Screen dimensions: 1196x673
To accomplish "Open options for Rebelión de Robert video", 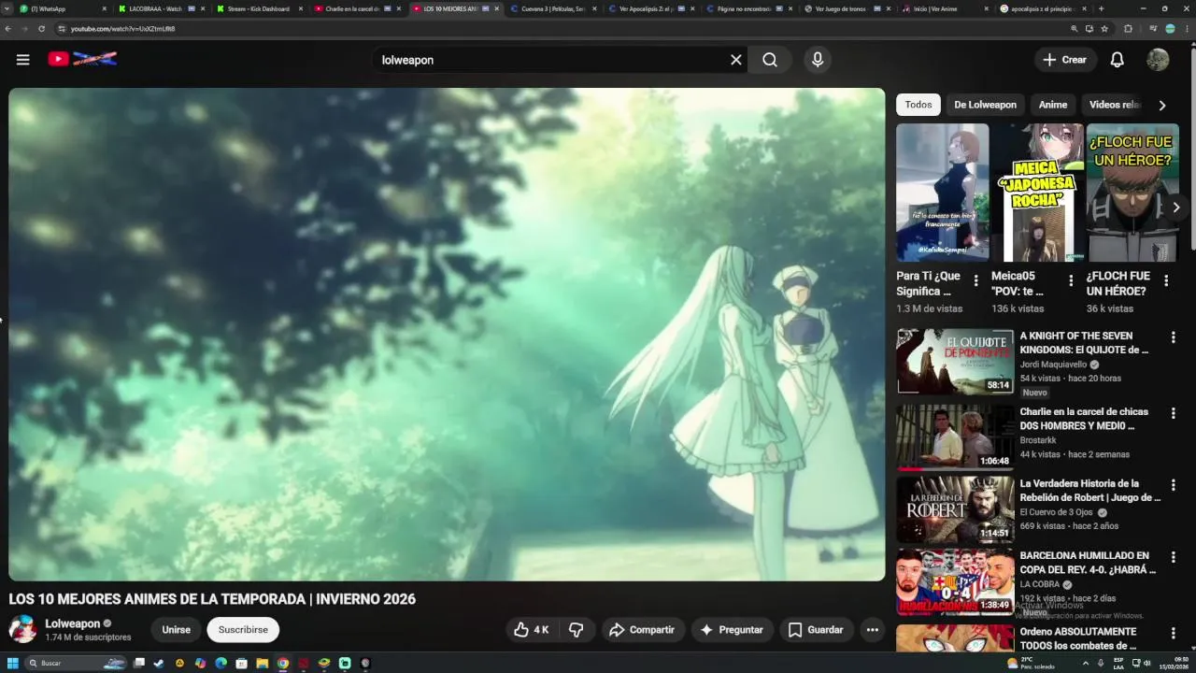I will click(1174, 485).
